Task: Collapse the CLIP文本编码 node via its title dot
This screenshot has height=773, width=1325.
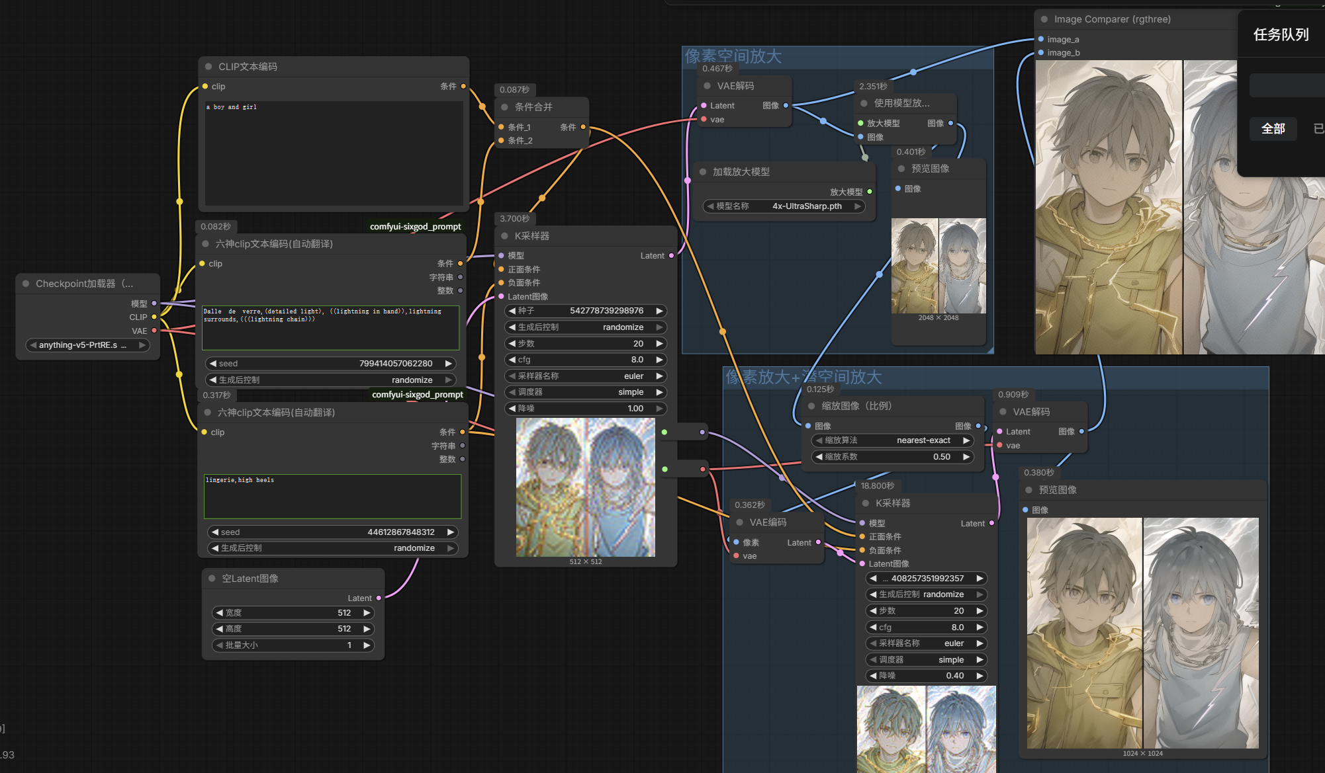Action: click(208, 67)
